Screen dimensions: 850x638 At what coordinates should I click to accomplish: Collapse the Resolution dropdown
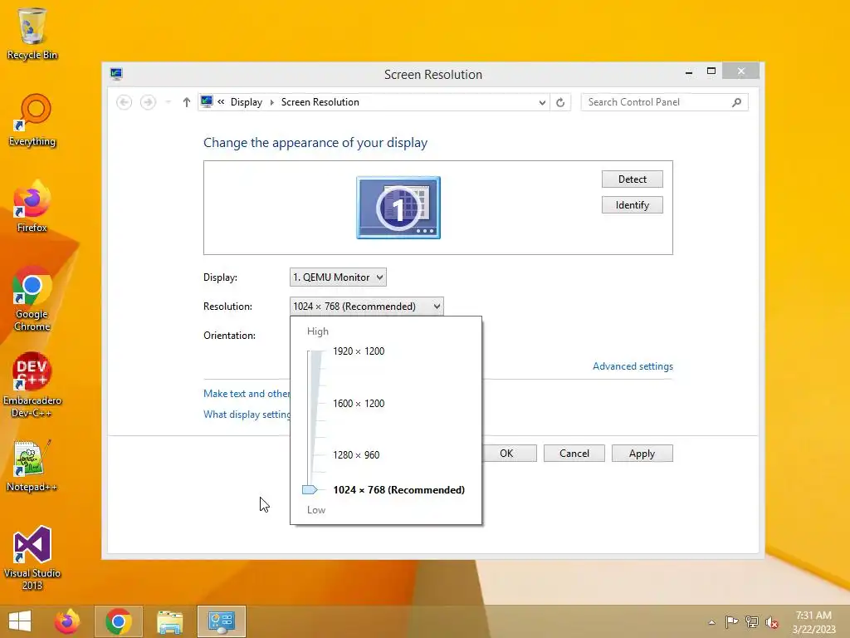367,307
